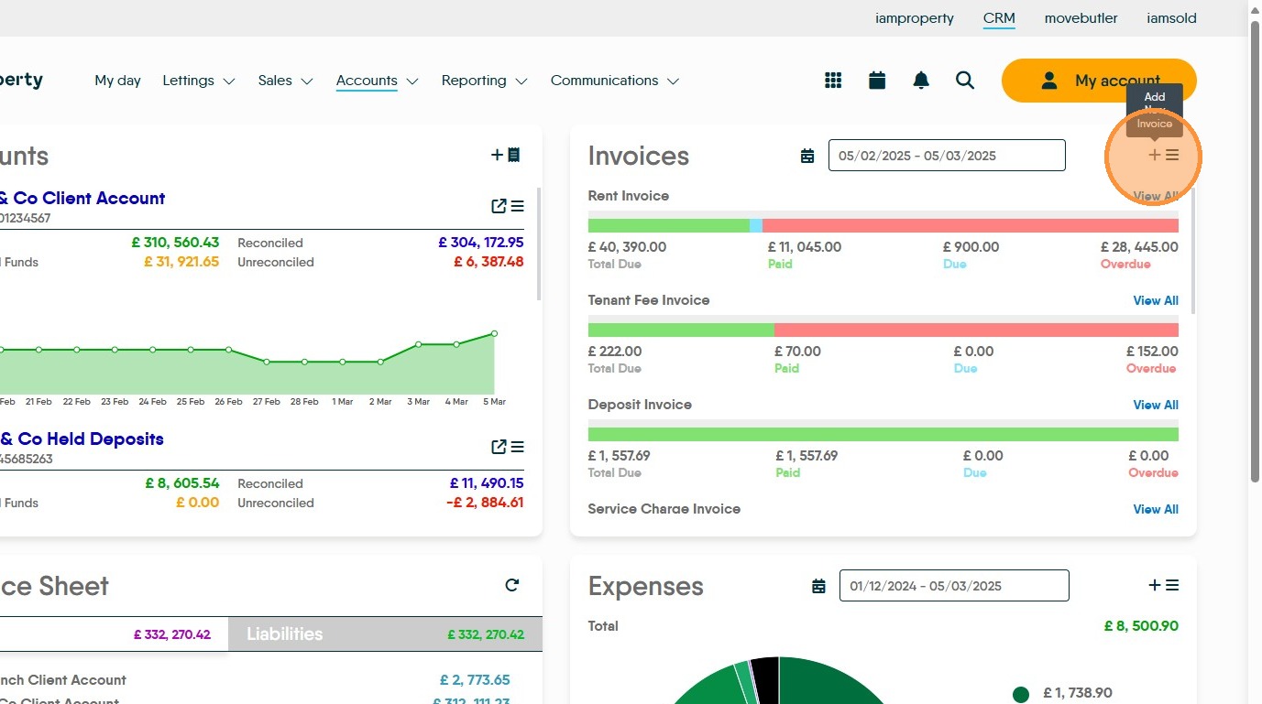Expand the Sales dropdown menu

(285, 81)
